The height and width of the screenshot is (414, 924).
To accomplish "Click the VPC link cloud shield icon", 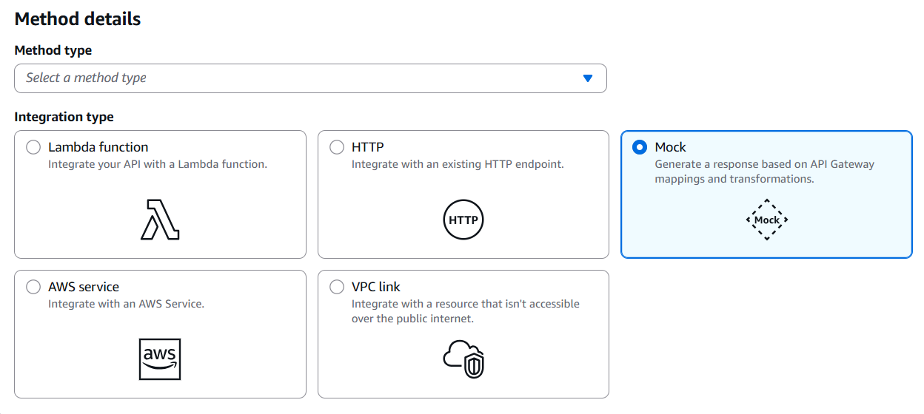I will click(x=463, y=359).
